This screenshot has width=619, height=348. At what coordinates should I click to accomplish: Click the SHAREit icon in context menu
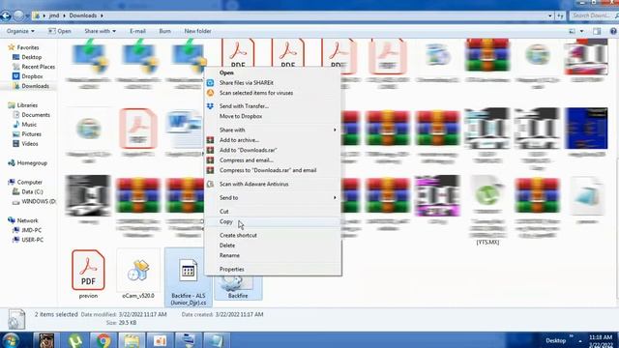click(211, 83)
